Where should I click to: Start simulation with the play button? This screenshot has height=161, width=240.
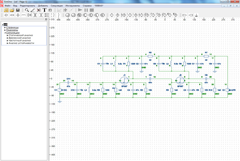[x=80, y=10]
